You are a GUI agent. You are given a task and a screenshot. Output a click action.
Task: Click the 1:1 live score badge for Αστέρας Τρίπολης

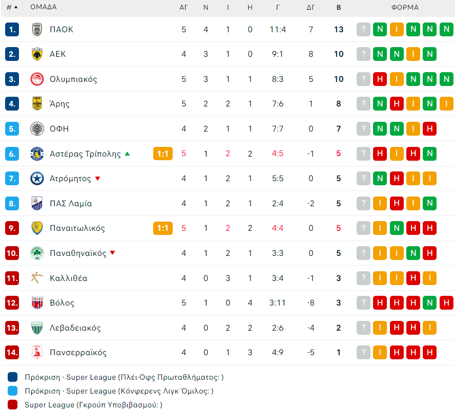pyautogui.click(x=163, y=154)
